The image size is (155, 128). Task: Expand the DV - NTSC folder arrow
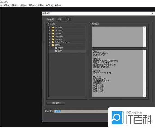click(50, 31)
